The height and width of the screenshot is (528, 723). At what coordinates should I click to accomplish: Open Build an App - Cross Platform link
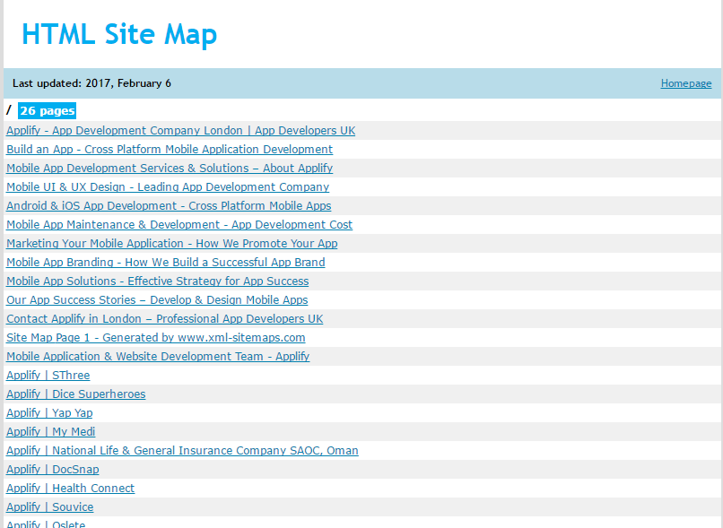tap(170, 150)
